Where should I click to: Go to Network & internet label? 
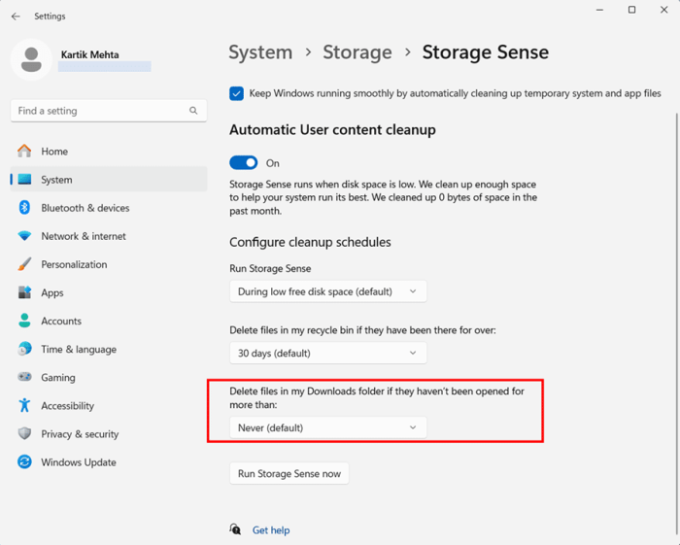84,236
